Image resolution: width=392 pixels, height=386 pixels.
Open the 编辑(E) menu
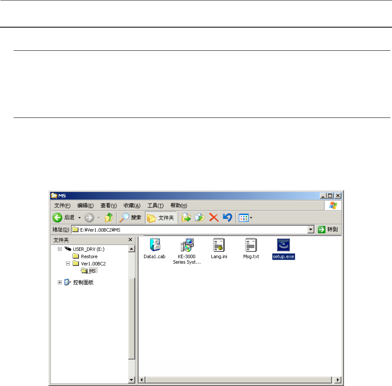pos(86,206)
